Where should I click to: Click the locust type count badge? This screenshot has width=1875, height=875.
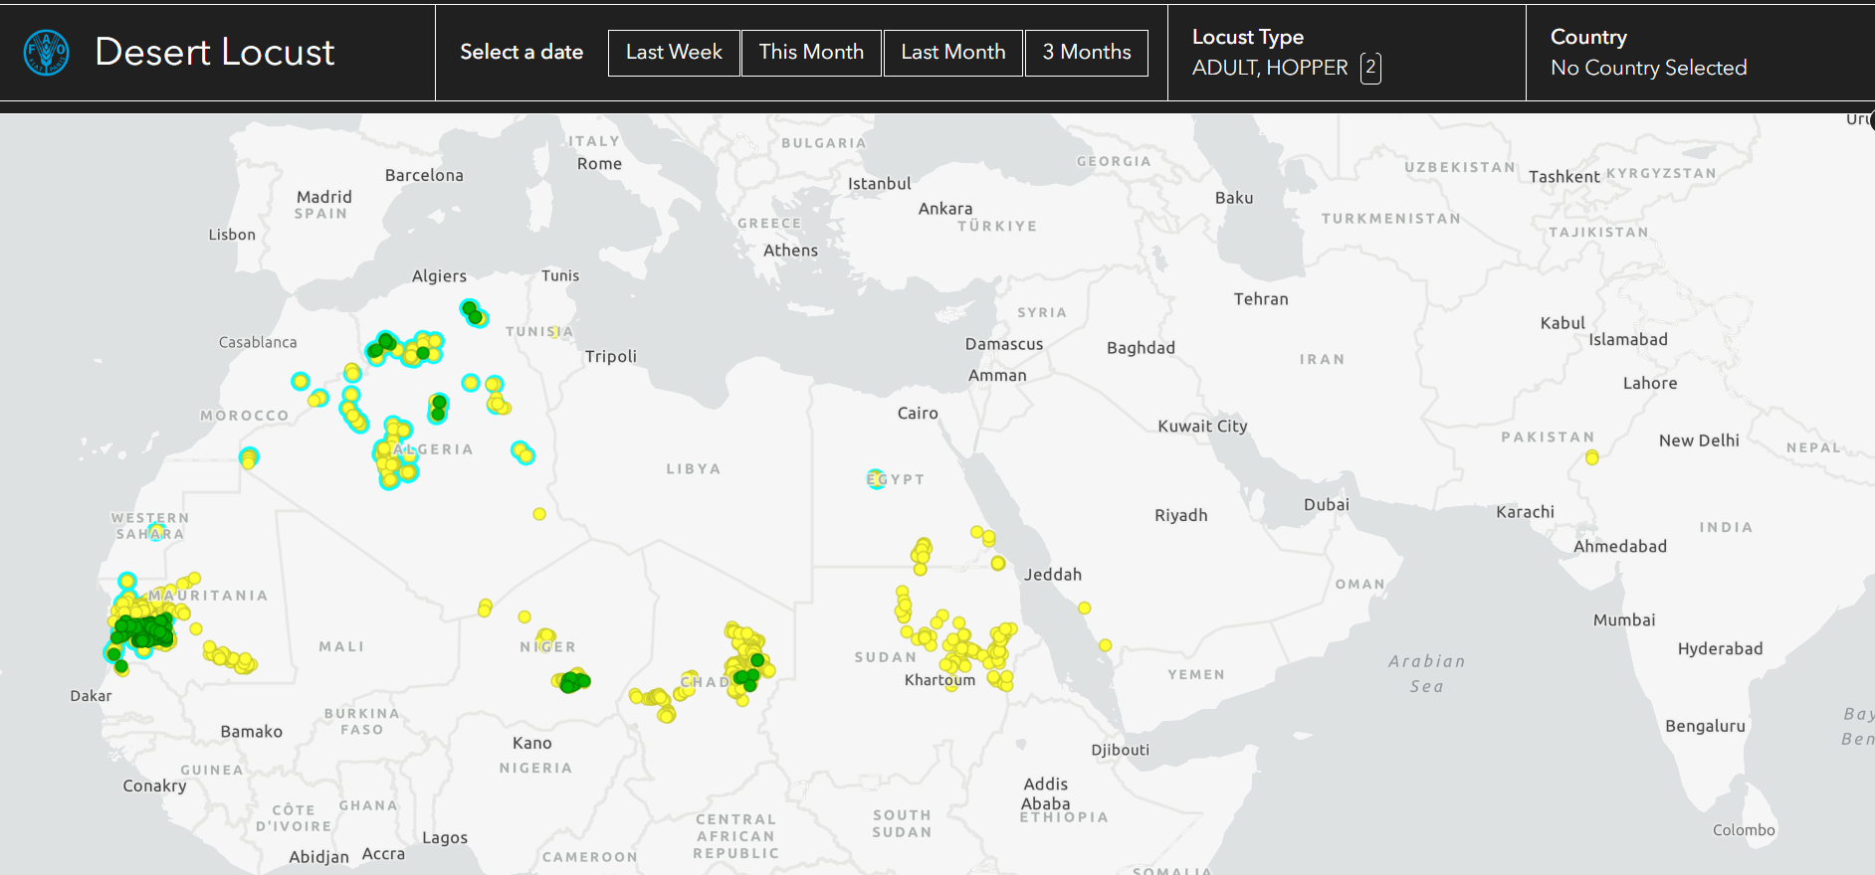pos(1370,68)
